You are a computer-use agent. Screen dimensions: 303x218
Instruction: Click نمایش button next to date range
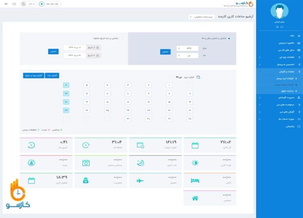coord(53,51)
